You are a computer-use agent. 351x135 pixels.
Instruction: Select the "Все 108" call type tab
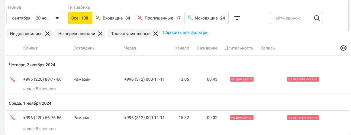point(80,18)
